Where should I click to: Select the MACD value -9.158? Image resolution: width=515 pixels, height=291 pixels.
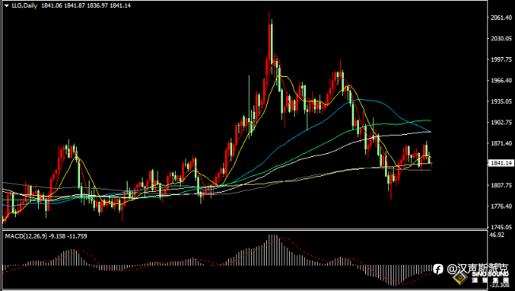[x=56, y=236]
